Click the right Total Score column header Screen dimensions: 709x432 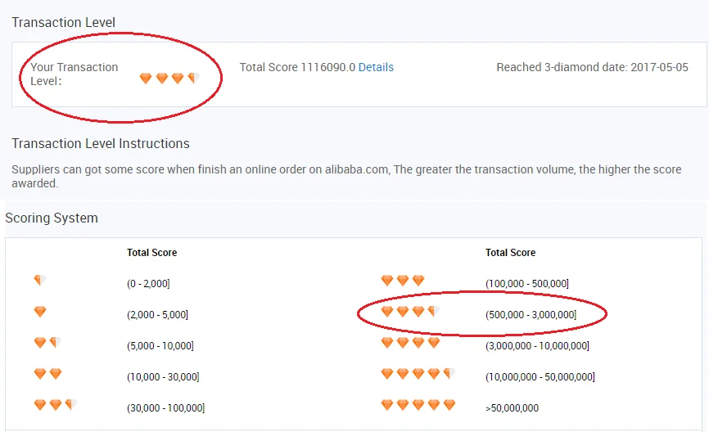[510, 253]
